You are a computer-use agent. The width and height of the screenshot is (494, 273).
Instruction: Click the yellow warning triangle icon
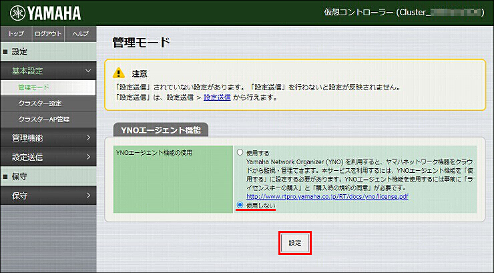pos(118,73)
